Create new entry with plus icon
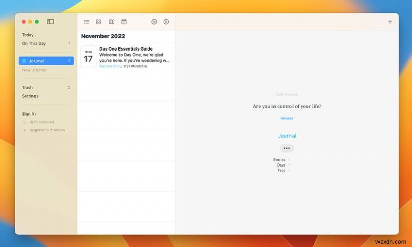This screenshot has width=412, height=247. click(390, 22)
